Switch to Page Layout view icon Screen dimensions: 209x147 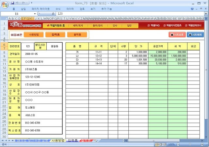pyautogui.click(x=161, y=144)
